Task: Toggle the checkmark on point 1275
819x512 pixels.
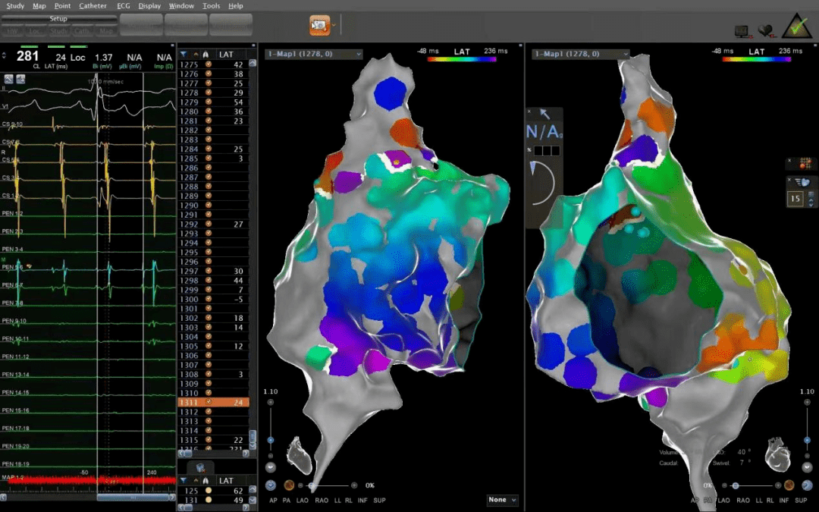Action: (x=208, y=65)
